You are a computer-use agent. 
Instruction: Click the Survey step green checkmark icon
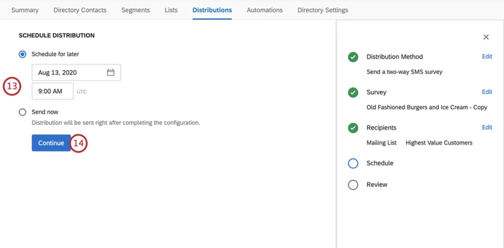[x=353, y=93]
